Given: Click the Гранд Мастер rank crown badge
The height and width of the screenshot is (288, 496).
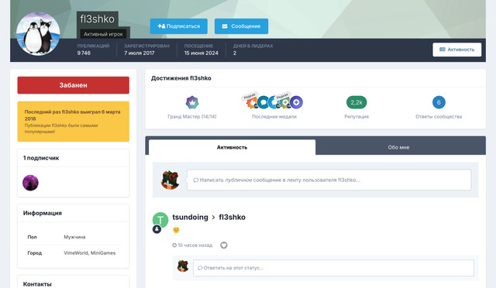Looking at the screenshot, I should [x=192, y=102].
